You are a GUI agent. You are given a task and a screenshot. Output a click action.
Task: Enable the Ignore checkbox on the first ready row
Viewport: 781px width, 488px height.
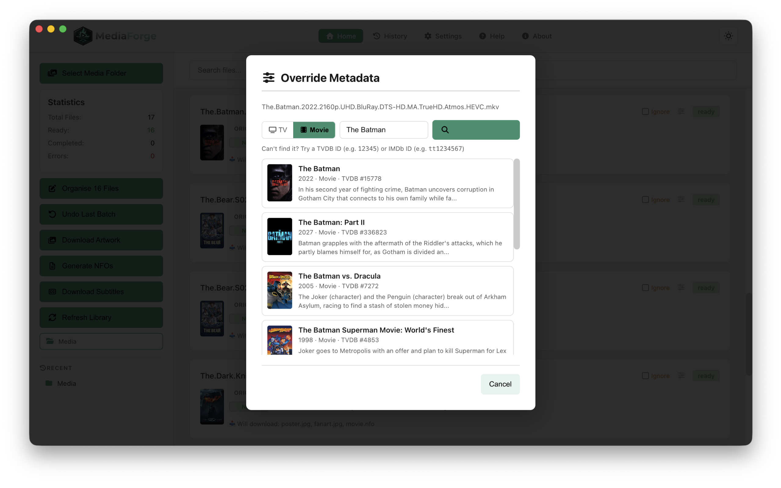point(645,111)
